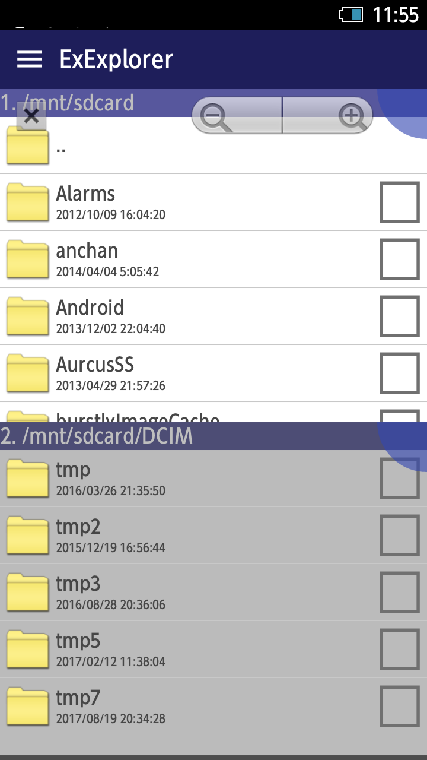Check the Alarms folder checkbox
Image resolution: width=427 pixels, height=760 pixels.
tap(400, 202)
